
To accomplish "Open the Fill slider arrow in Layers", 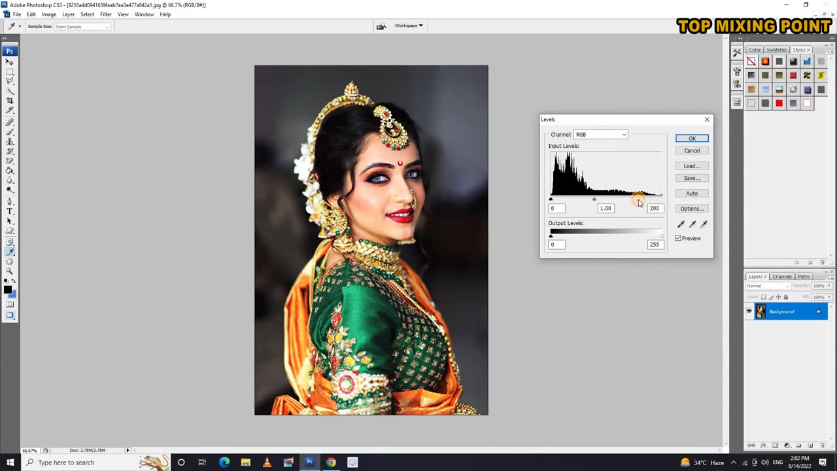I will click(829, 296).
